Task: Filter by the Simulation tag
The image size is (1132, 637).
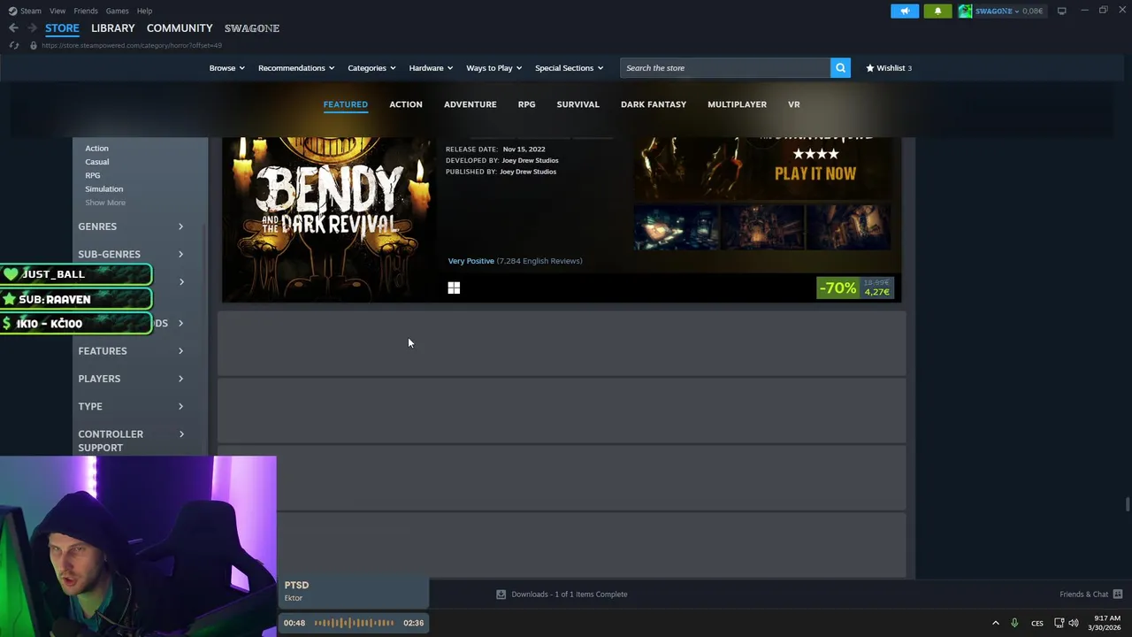Action: (104, 189)
